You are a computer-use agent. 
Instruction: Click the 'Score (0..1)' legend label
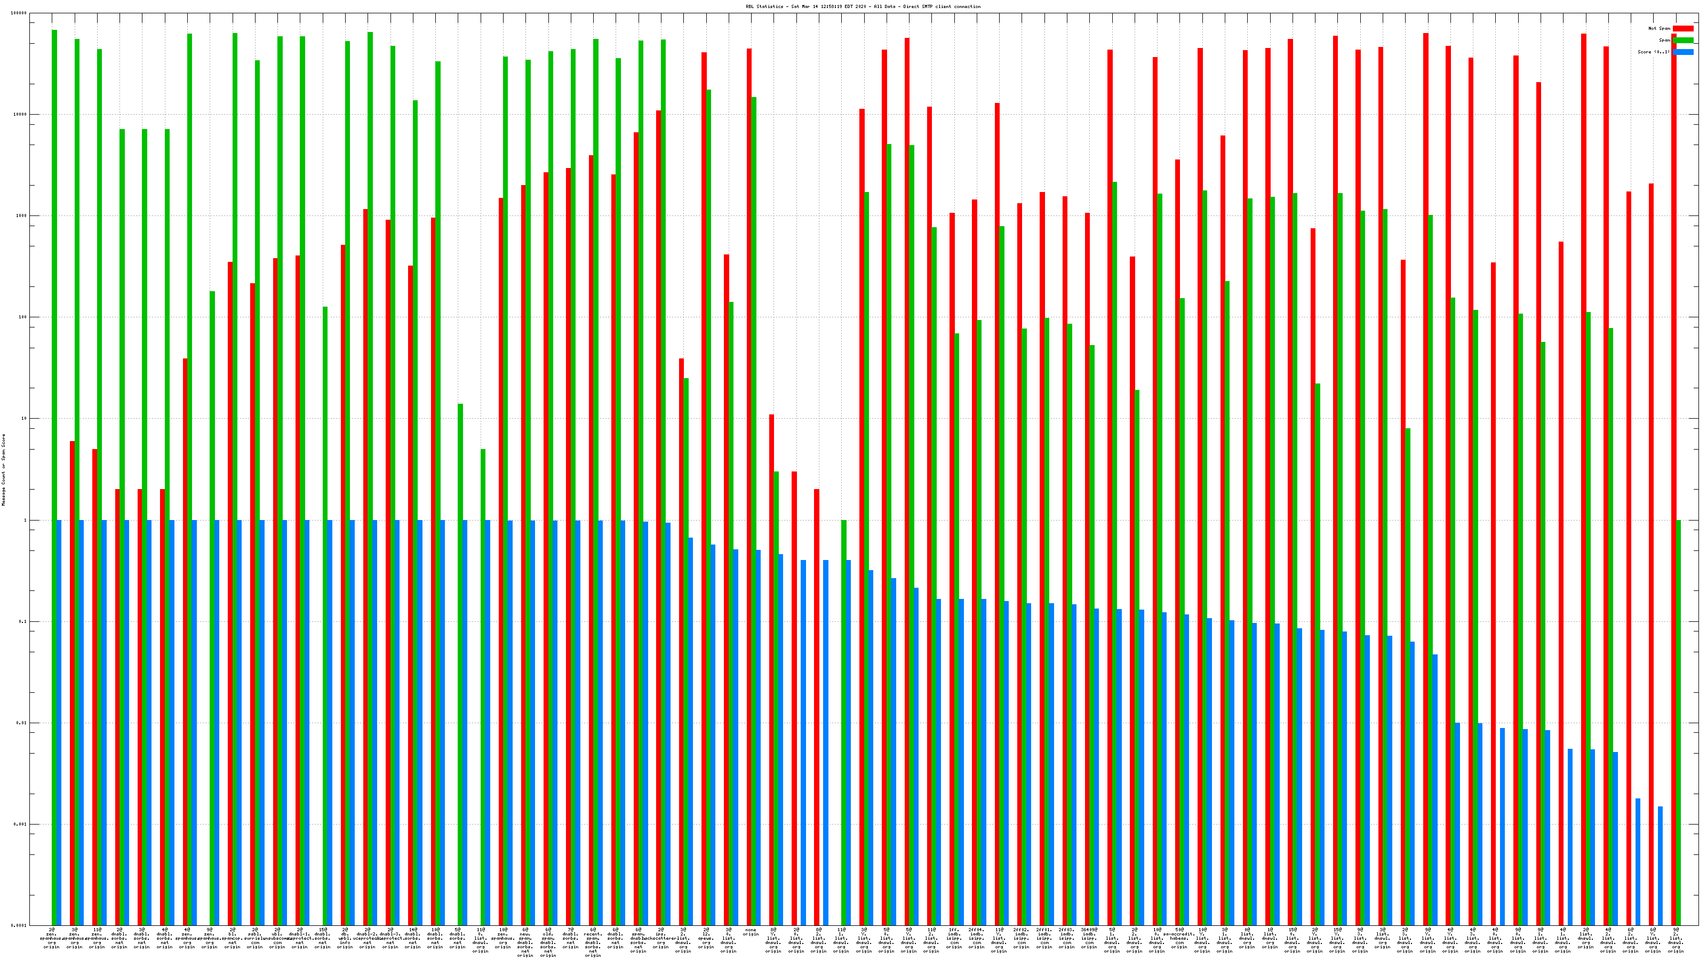point(1653,52)
